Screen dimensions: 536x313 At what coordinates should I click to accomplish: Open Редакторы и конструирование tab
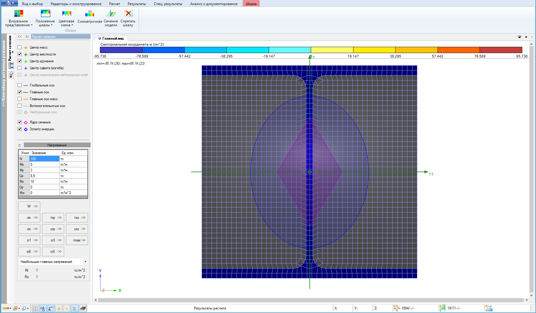tap(76, 4)
